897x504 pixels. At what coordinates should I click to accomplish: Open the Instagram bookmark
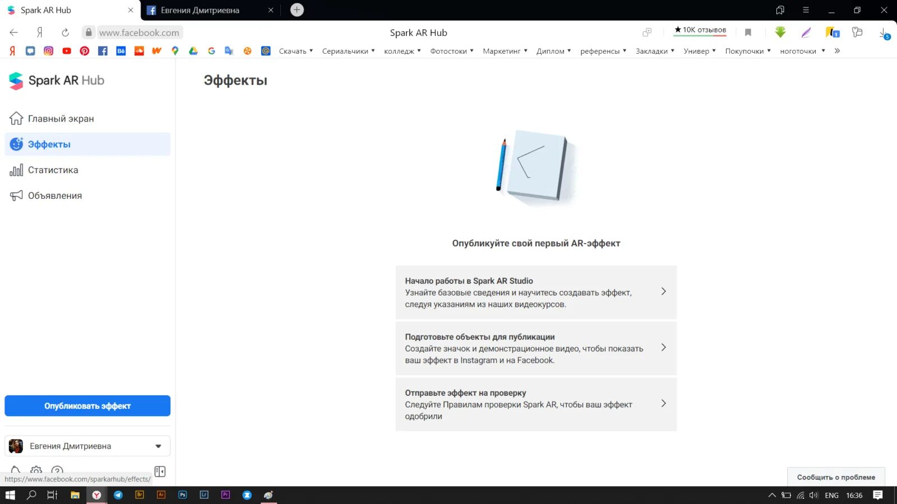pyautogui.click(x=49, y=51)
